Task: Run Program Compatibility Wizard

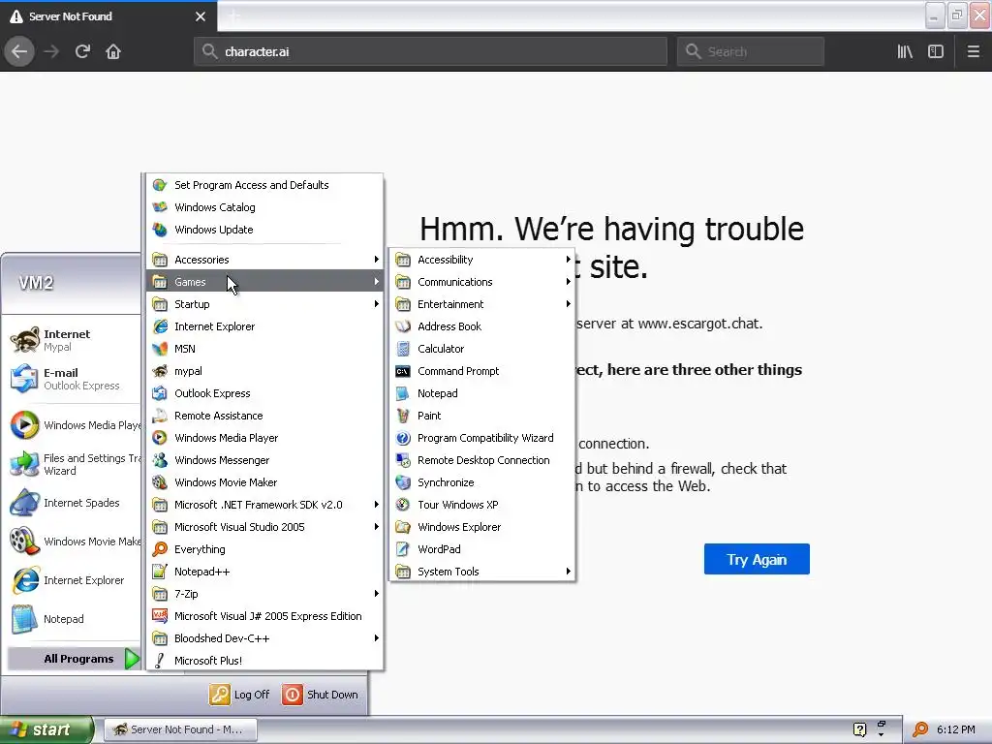Action: tap(482, 438)
